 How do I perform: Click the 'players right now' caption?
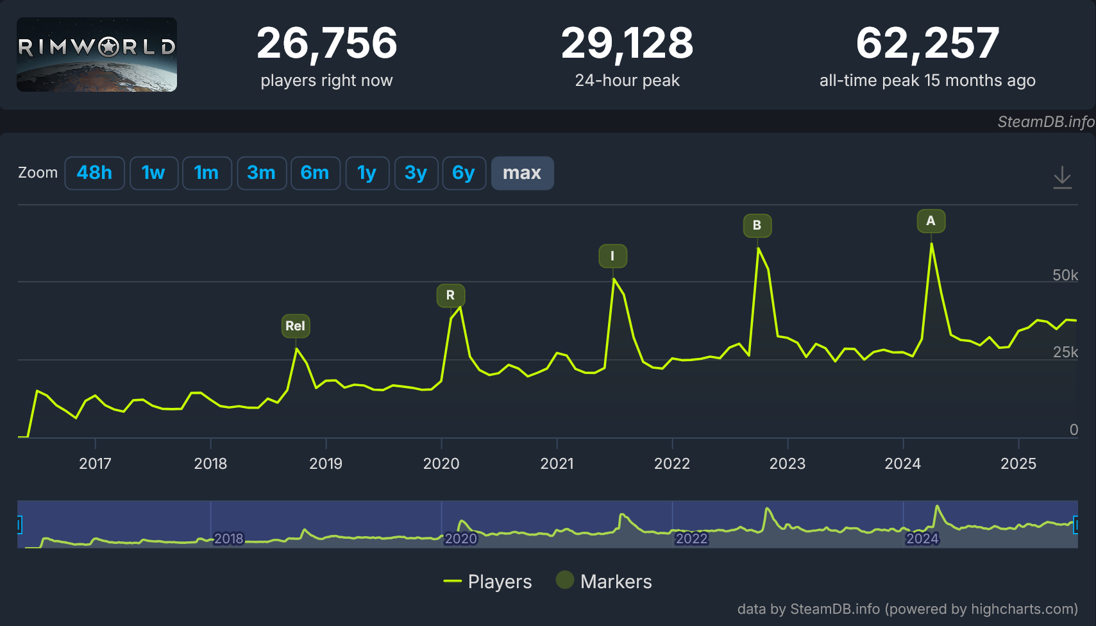coord(326,81)
